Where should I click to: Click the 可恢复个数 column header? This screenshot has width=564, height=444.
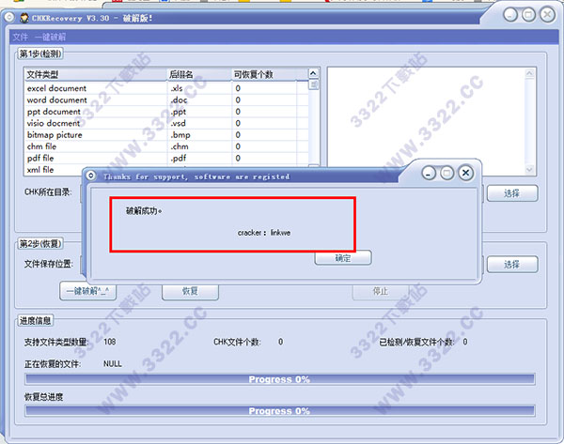point(264,74)
